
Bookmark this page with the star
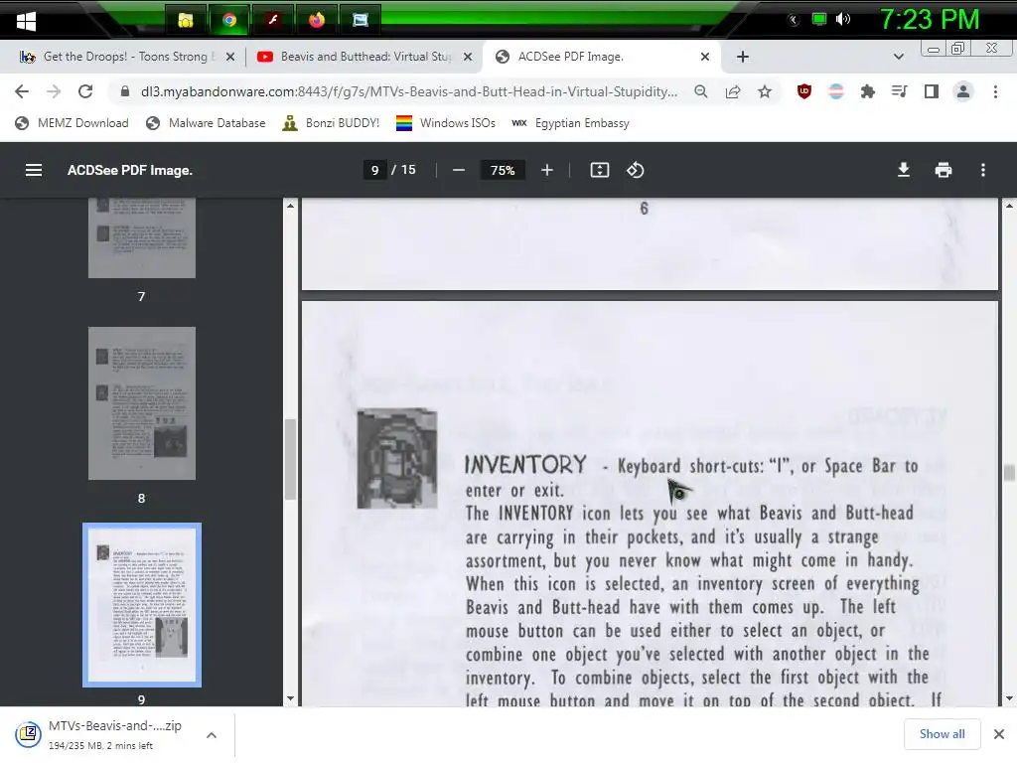point(765,91)
